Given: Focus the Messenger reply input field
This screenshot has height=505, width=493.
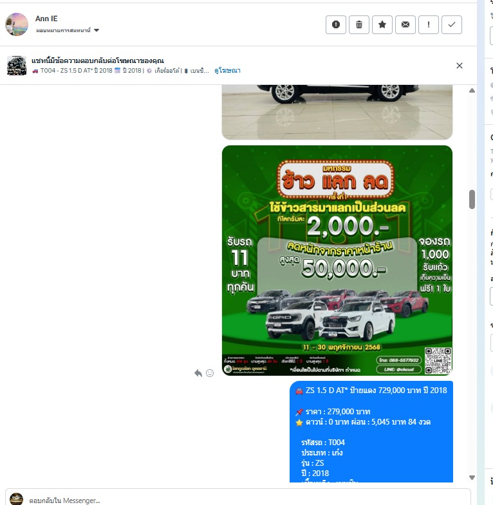Looking at the screenshot, I should coord(237,498).
